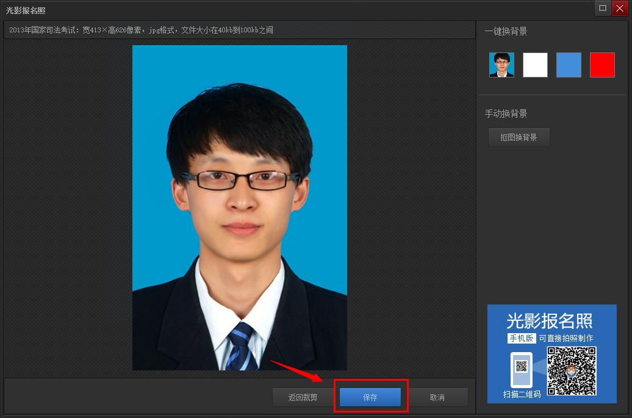Click the QR code in the ad banner
Screen dimensions: 632x418
571,371
